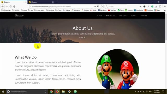Show more bookmarks overflow chevron
The width and height of the screenshot is (167, 94).
165,10
